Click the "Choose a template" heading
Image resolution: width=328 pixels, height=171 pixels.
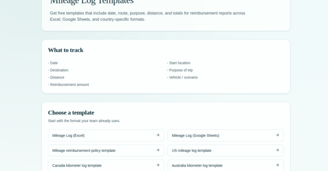point(71,113)
